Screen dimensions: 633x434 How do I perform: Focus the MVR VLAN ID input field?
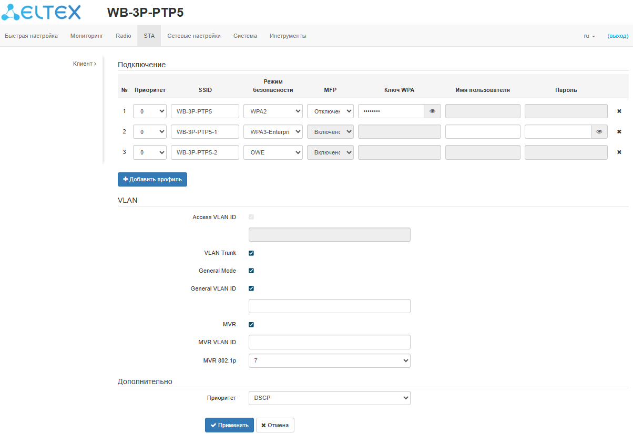pyautogui.click(x=329, y=343)
